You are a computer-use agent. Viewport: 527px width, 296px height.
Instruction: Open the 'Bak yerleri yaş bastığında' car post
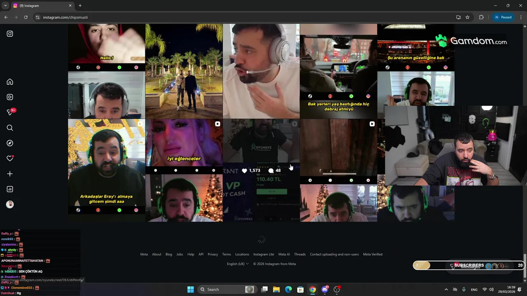(338, 71)
